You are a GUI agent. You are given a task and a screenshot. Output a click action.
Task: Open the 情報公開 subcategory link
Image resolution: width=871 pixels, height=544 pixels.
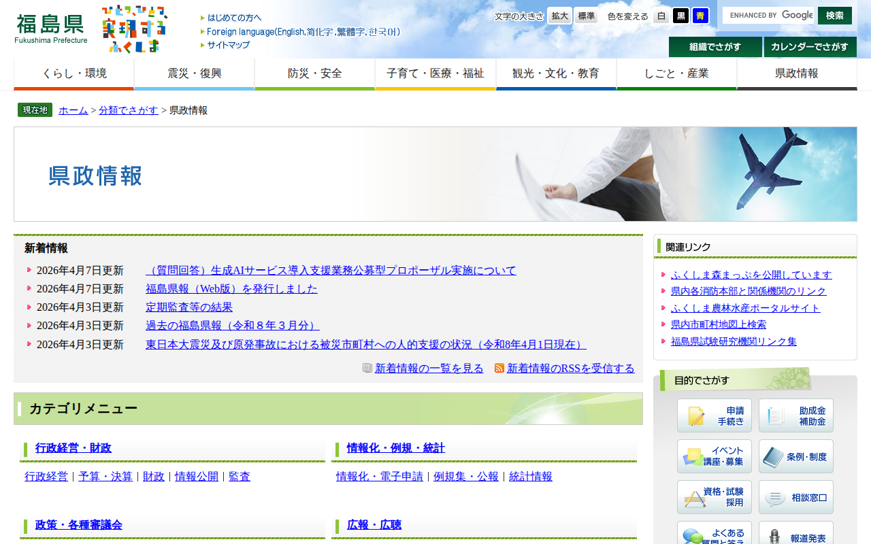point(197,477)
